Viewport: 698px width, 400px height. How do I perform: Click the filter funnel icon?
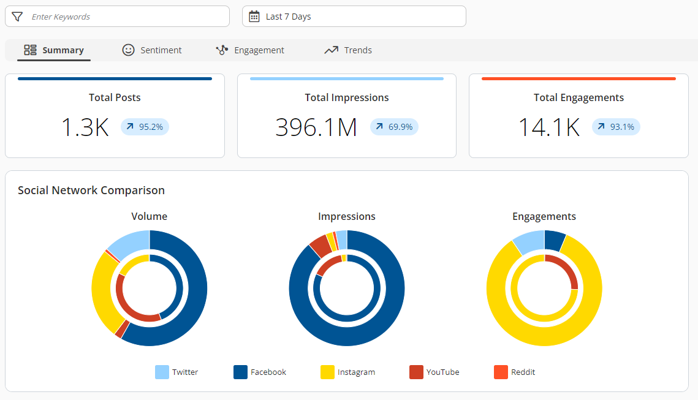point(17,16)
